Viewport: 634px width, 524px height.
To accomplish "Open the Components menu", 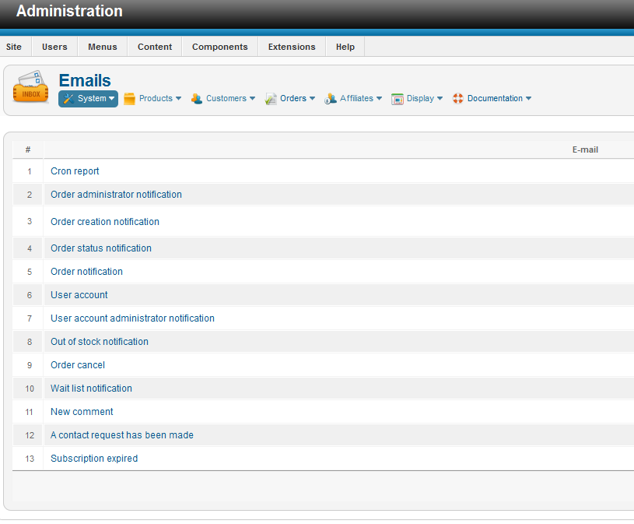I will pos(220,47).
